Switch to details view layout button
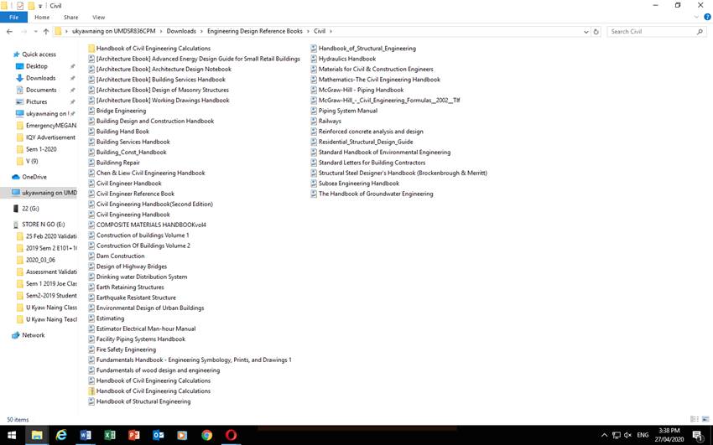713x445 pixels. (x=695, y=419)
